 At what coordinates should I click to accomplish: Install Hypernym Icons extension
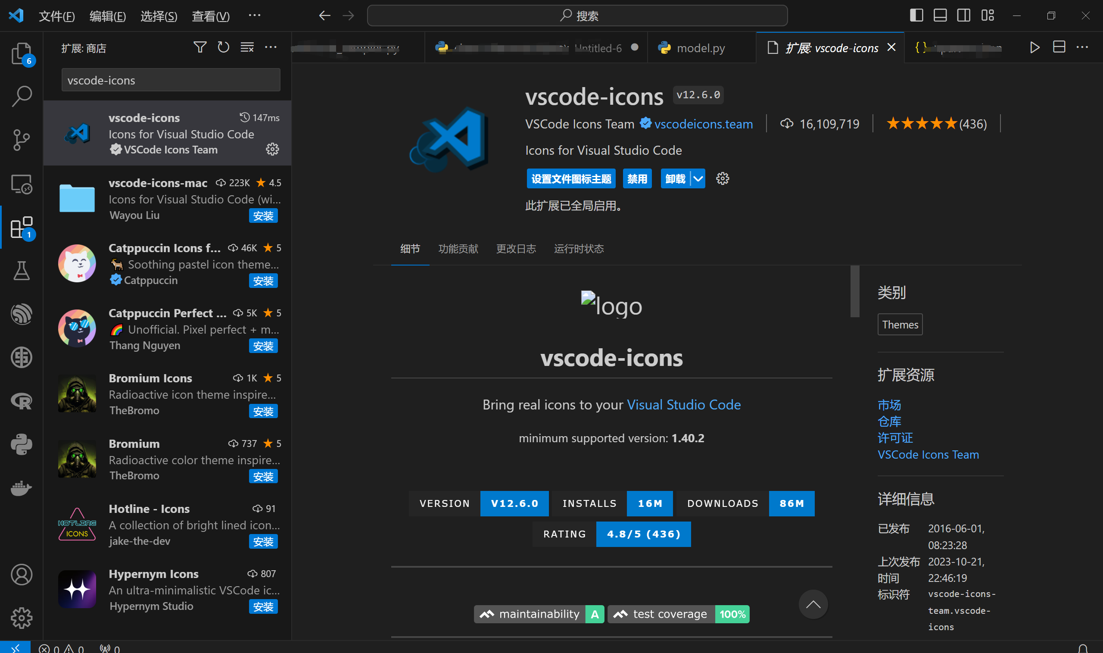coord(263,606)
